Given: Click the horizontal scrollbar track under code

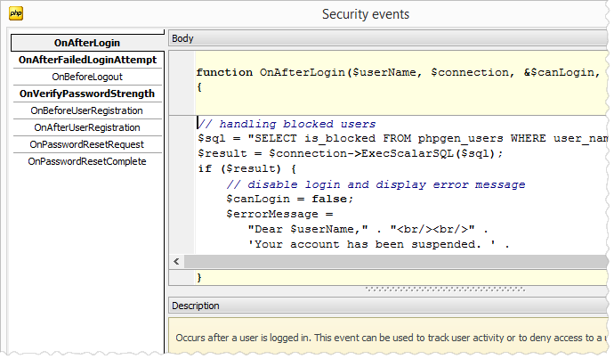Looking at the screenshot, I should click(392, 261).
